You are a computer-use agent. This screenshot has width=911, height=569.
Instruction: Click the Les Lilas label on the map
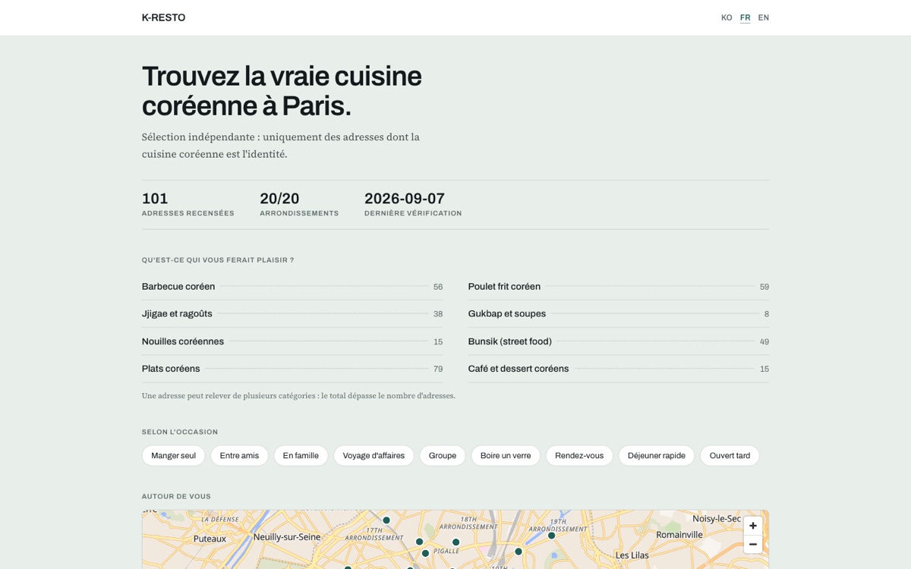click(x=632, y=555)
